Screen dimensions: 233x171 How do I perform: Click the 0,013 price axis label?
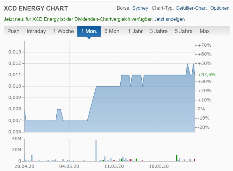tap(15, 52)
